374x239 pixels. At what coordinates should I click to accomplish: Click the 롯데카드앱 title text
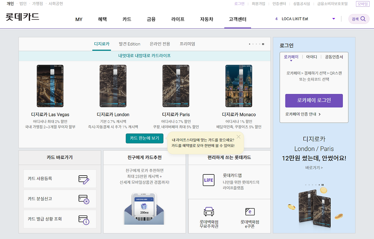coord(232,176)
